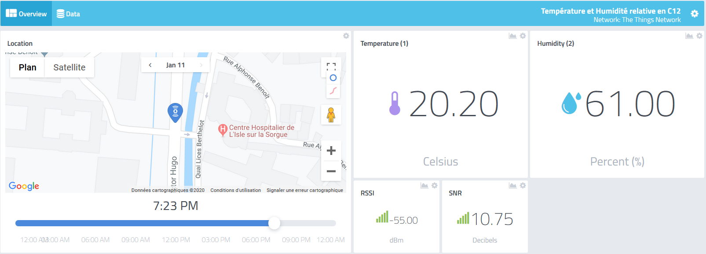
Task: Click the Percent (%) unit label
Action: click(617, 162)
